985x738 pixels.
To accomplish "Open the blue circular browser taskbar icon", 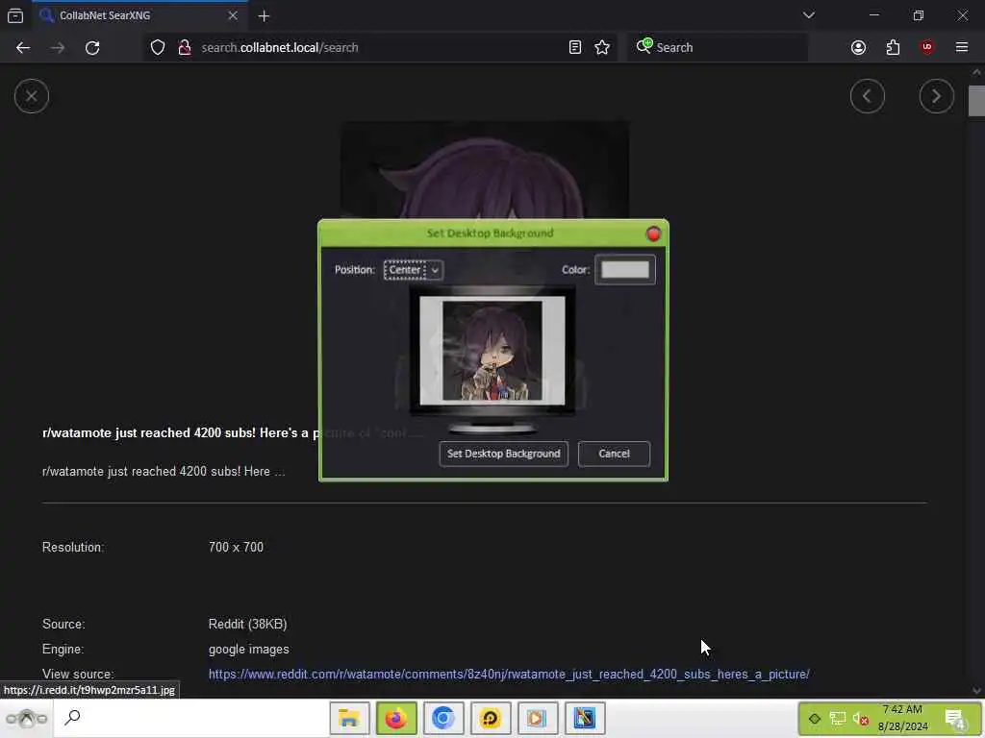I will [442, 718].
